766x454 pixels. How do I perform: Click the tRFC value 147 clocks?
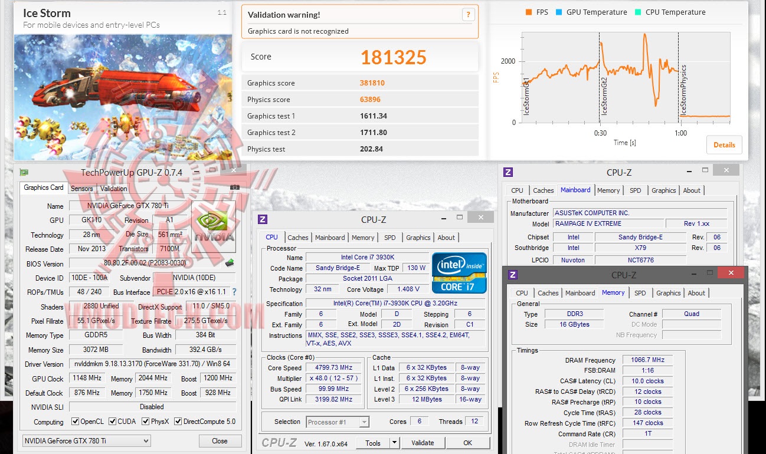[647, 423]
